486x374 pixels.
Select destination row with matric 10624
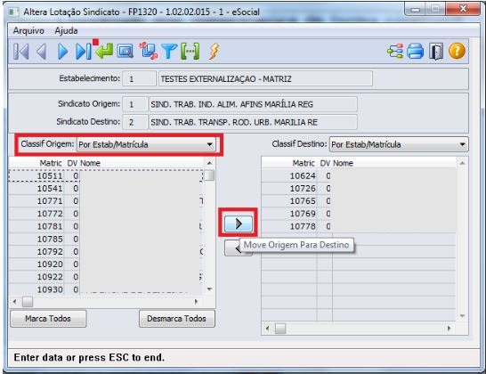point(359,175)
